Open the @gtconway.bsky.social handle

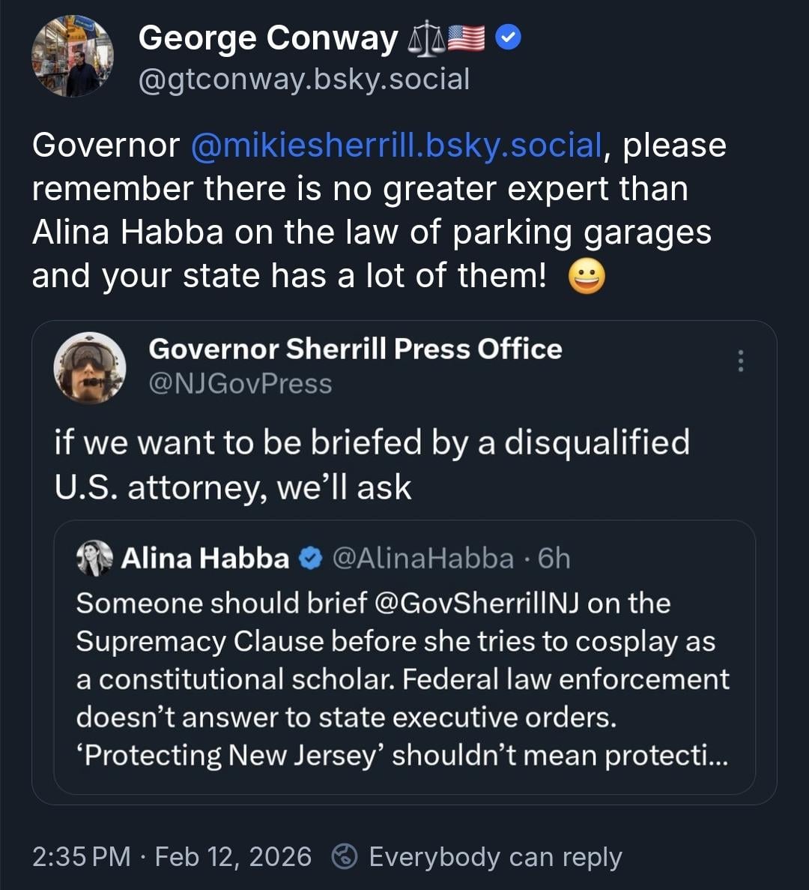[304, 79]
